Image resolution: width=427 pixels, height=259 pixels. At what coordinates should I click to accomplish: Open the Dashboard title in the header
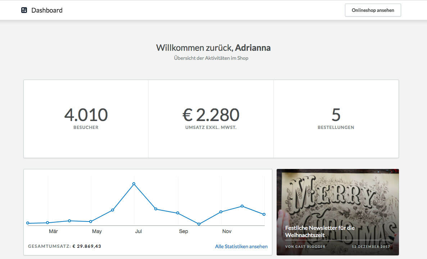point(47,10)
